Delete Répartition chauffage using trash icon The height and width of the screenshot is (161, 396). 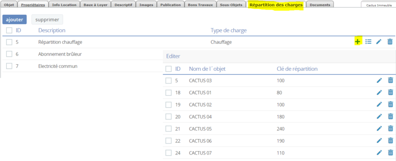(x=390, y=42)
